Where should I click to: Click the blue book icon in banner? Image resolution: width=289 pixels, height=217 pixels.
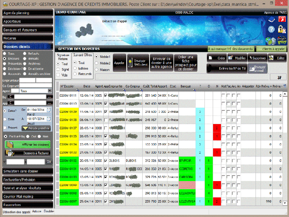tap(272, 19)
